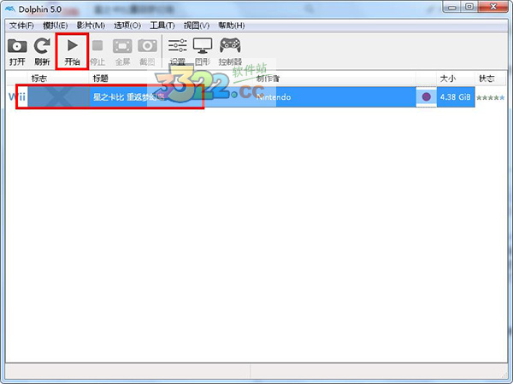
Task: Maximize the Dolphin 5.0 window
Action: pyautogui.click(x=469, y=7)
